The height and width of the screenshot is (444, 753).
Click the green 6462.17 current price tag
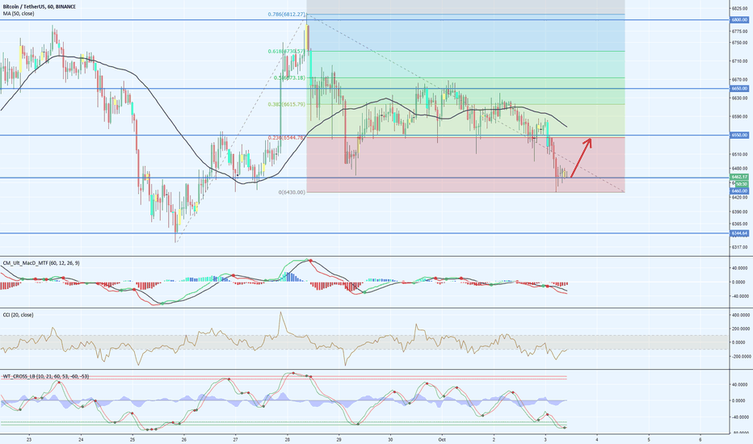738,177
